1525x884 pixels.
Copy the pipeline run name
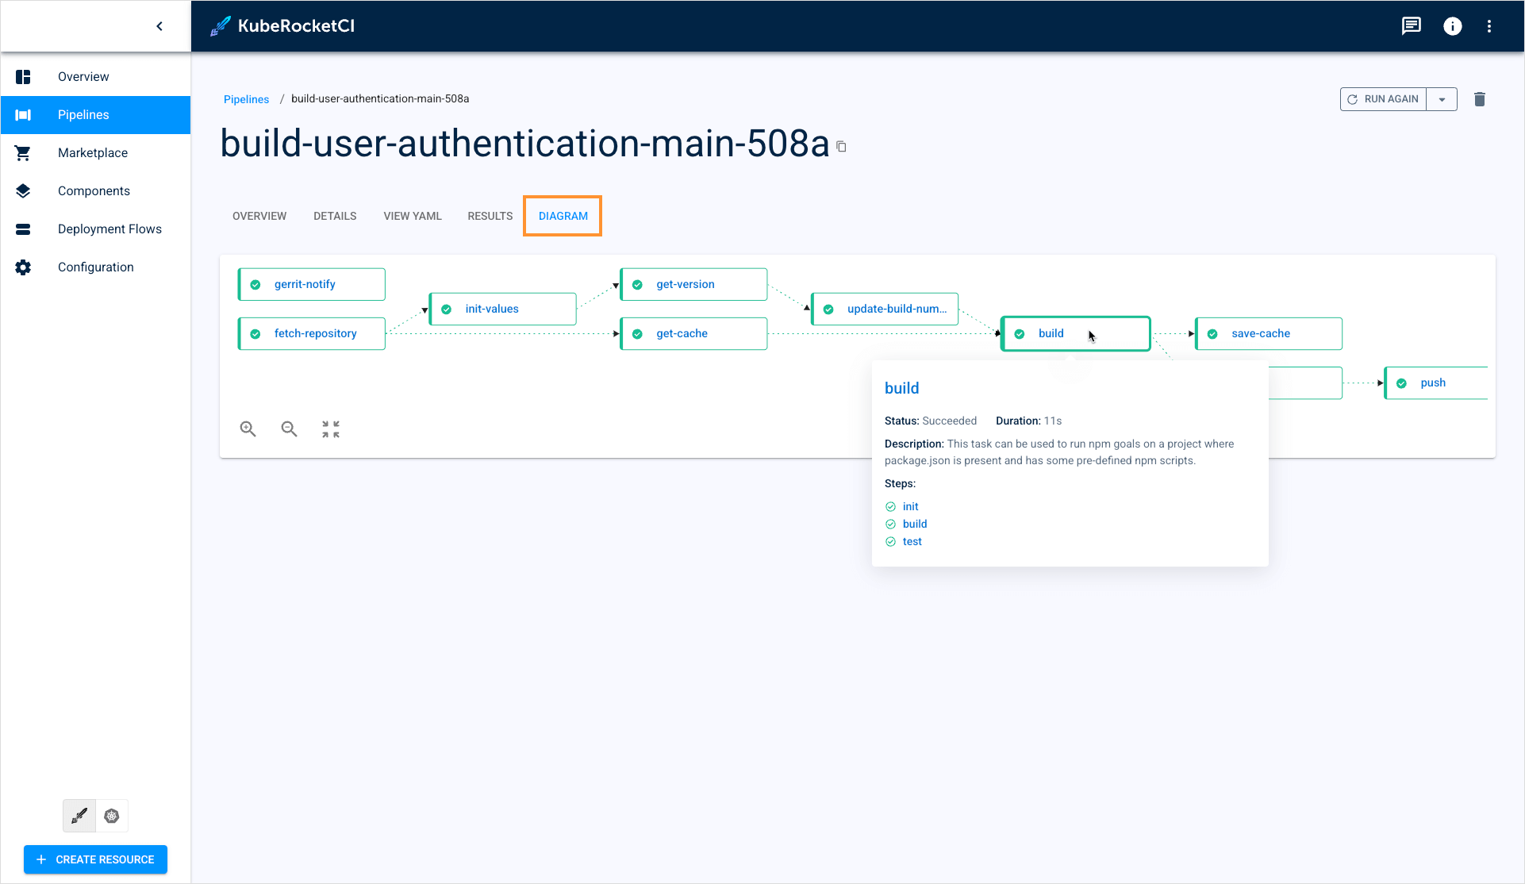pyautogui.click(x=842, y=147)
